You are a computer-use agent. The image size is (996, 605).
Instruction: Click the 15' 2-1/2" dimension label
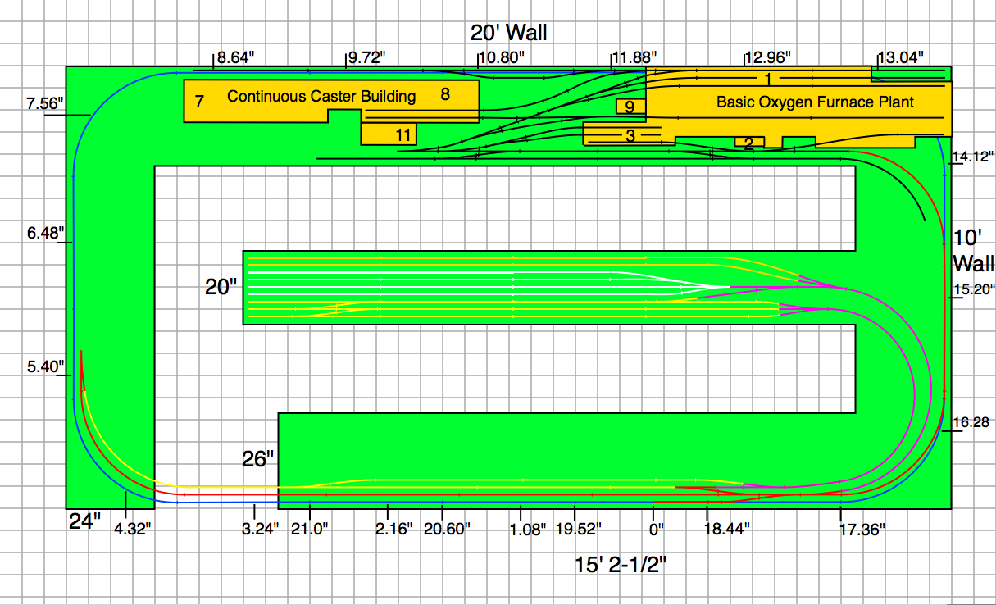pyautogui.click(x=625, y=564)
